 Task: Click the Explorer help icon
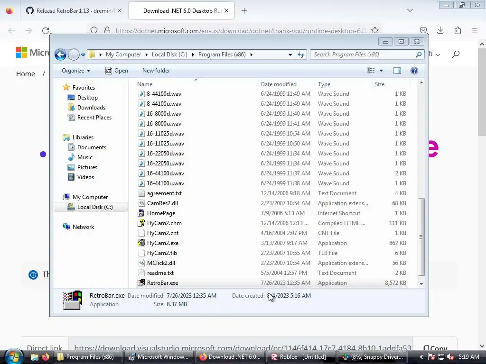[414, 71]
